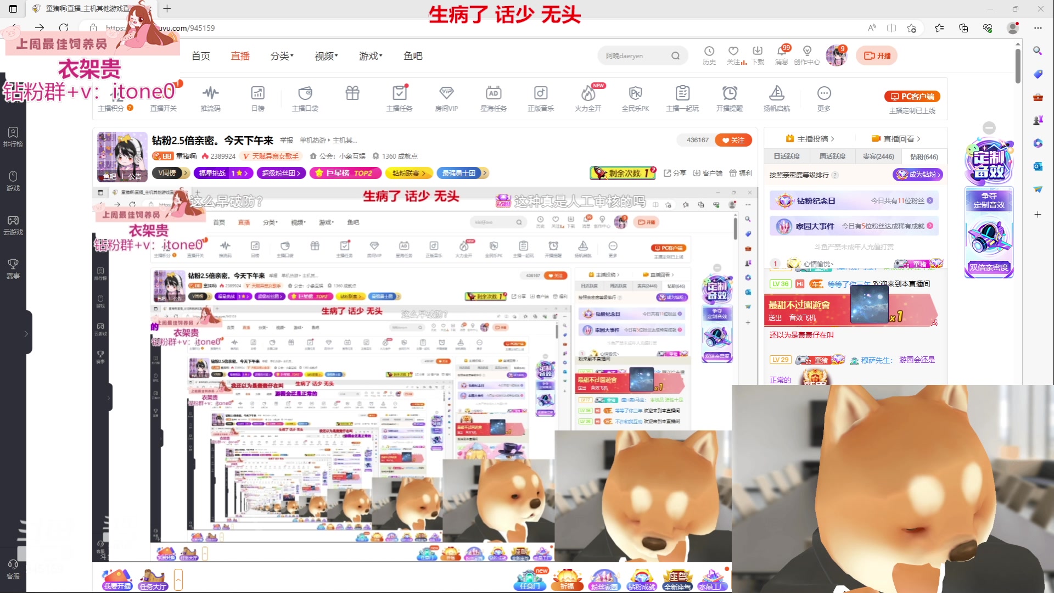Toggle the 开播提醒 broadcast reminder

730,99
